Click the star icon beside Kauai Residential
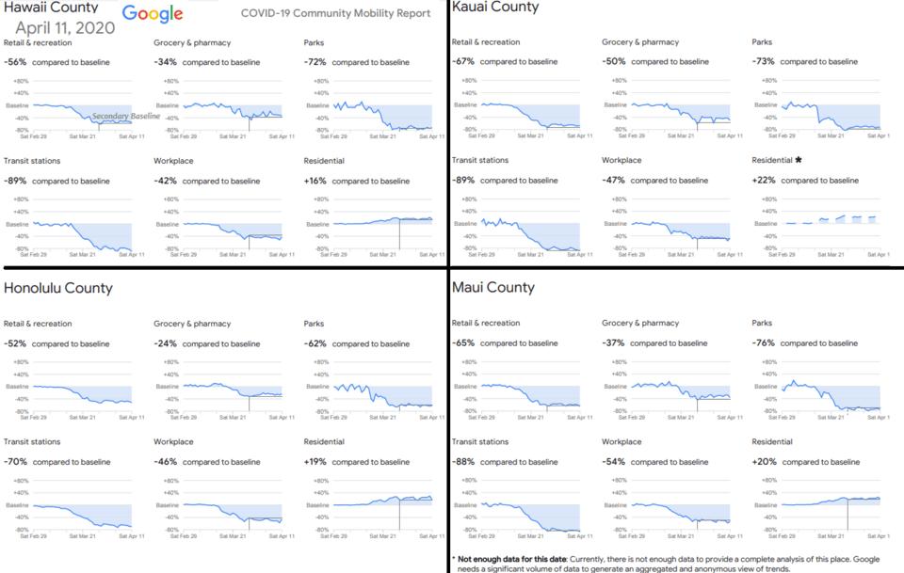Image resolution: width=904 pixels, height=573 pixels. (x=799, y=160)
